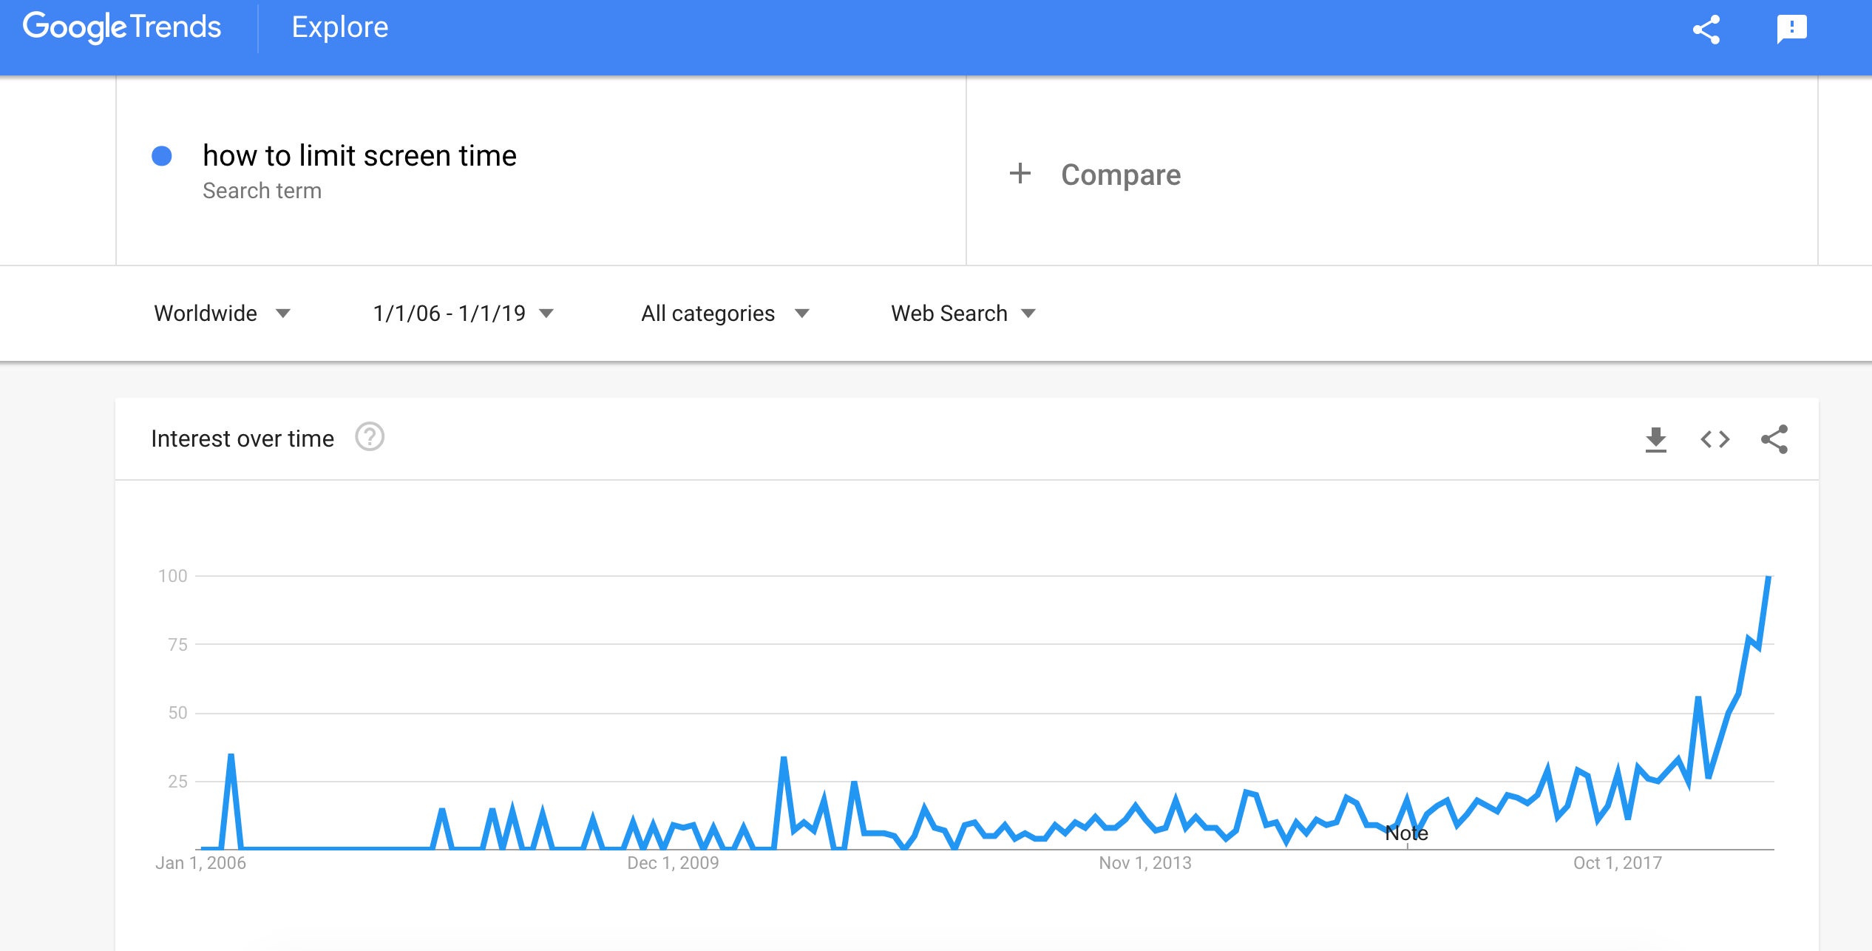Viewport: 1872px width, 951px height.
Task: Go to the Explore tab
Action: pyautogui.click(x=339, y=27)
